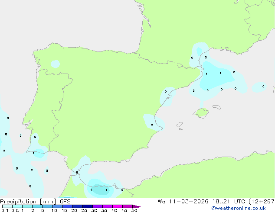Click the legend scale label '40'
Viewport: 275px width, 212px height.
pyautogui.click(x=114, y=210)
